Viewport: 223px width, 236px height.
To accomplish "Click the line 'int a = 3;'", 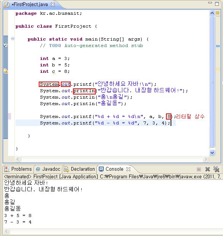I will (x=55, y=58).
